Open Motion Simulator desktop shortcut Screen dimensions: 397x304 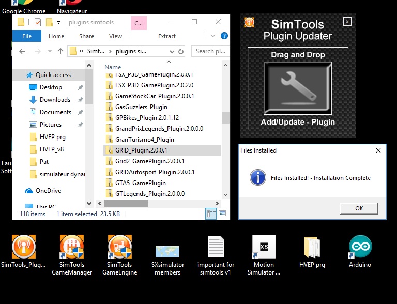[x=264, y=255]
